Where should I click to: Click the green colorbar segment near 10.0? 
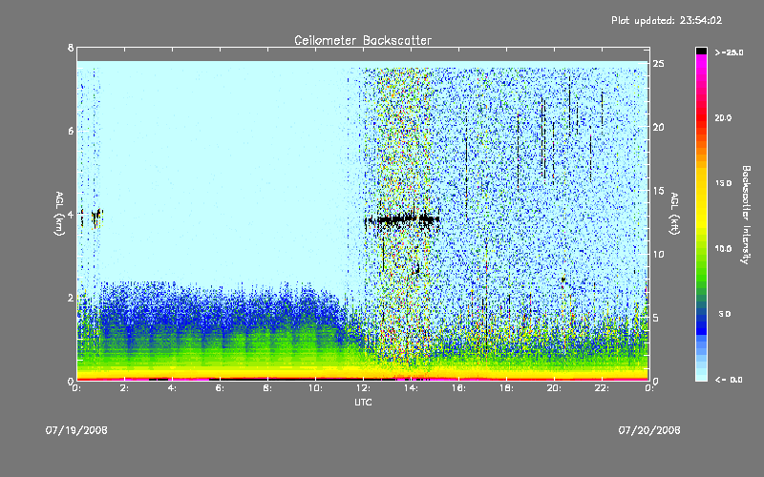point(701,251)
